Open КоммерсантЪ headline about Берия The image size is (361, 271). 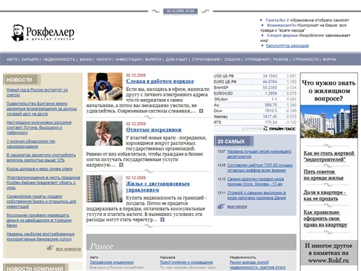(303, 27)
